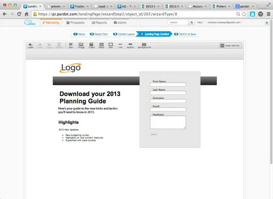Click the delete trash tool in the editor toolbar
Screen dimensions: 273x199
click(59, 45)
